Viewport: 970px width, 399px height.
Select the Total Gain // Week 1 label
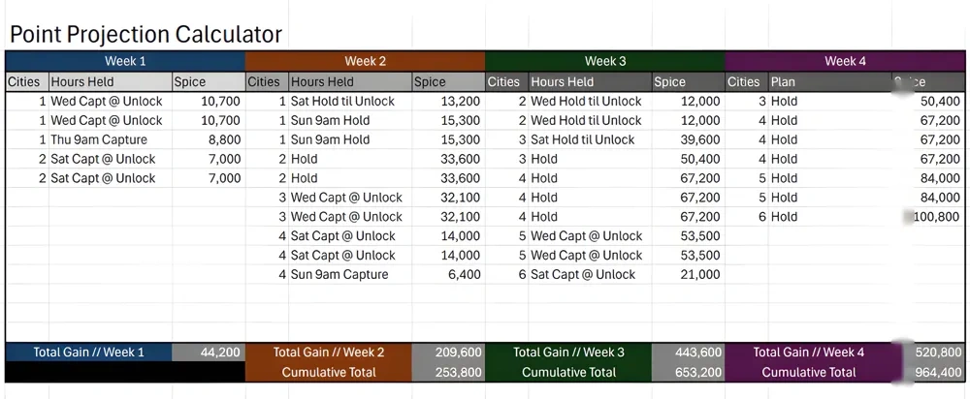(88, 353)
